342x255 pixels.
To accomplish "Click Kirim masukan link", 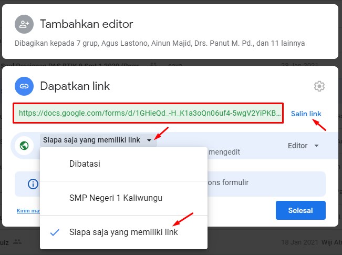I will coord(28,211).
